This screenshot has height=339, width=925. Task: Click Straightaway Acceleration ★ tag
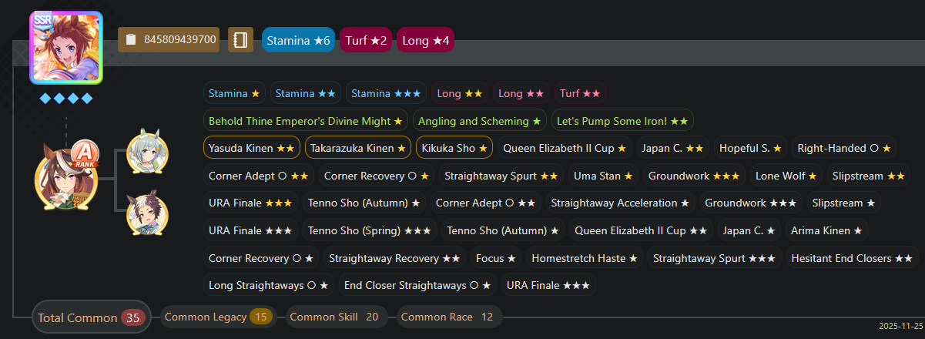point(620,203)
